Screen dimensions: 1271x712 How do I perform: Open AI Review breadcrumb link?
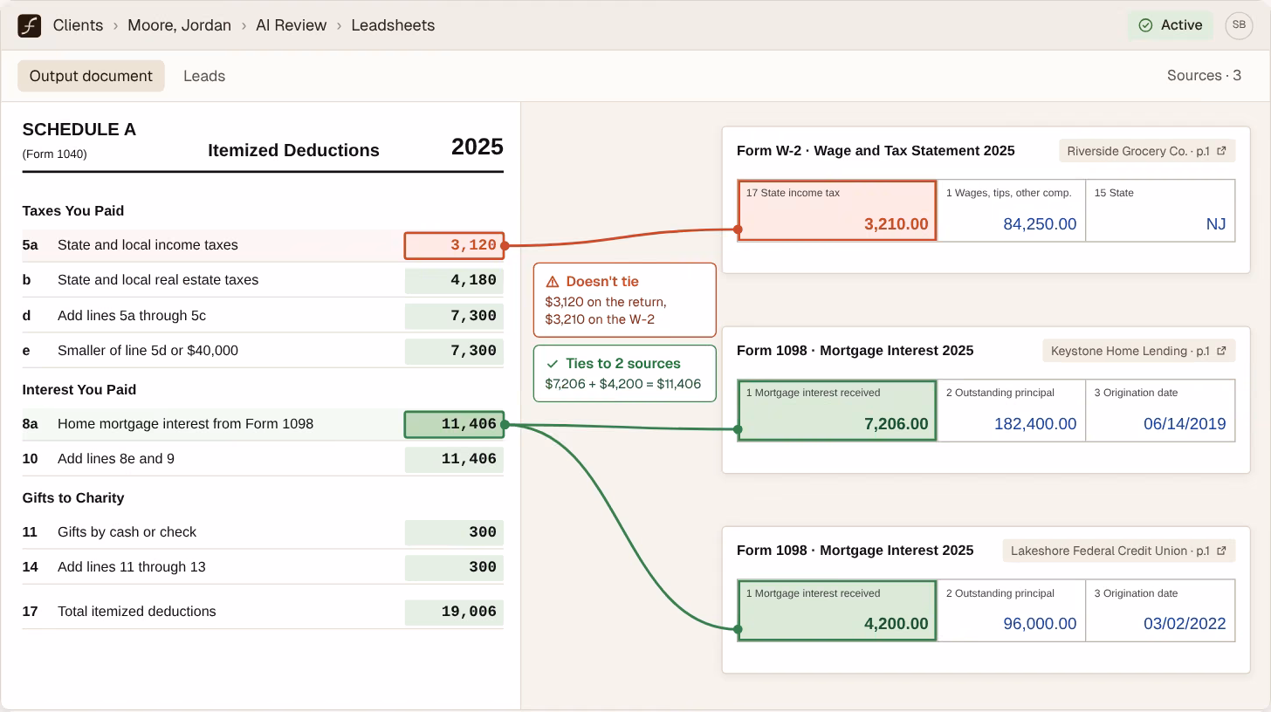[291, 25]
